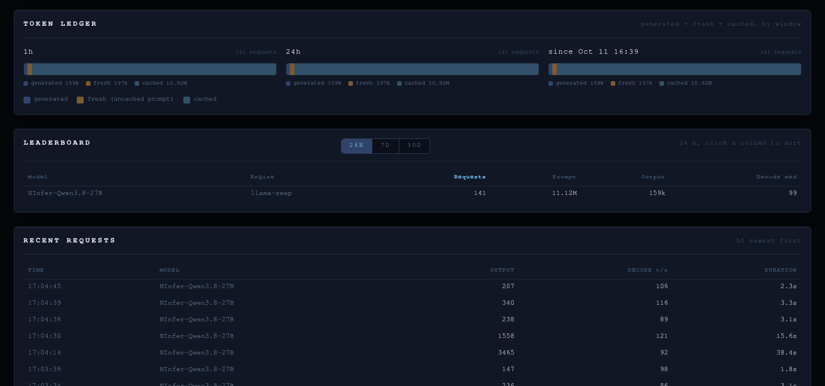Click leaderboard Decode med value "99"

(793, 193)
